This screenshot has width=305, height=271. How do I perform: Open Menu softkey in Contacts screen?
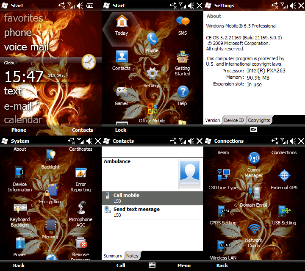184,265
